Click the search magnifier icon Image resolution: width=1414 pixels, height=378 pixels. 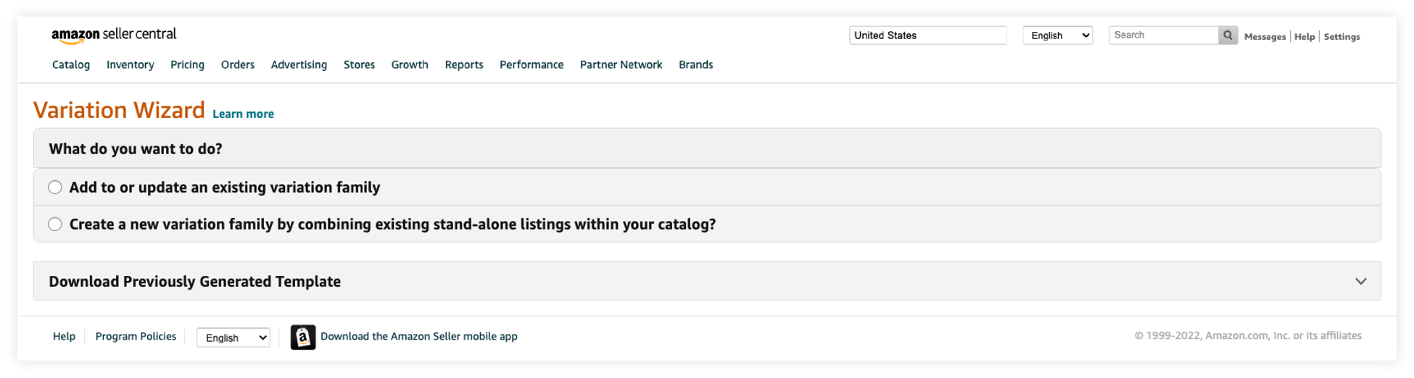(1228, 35)
